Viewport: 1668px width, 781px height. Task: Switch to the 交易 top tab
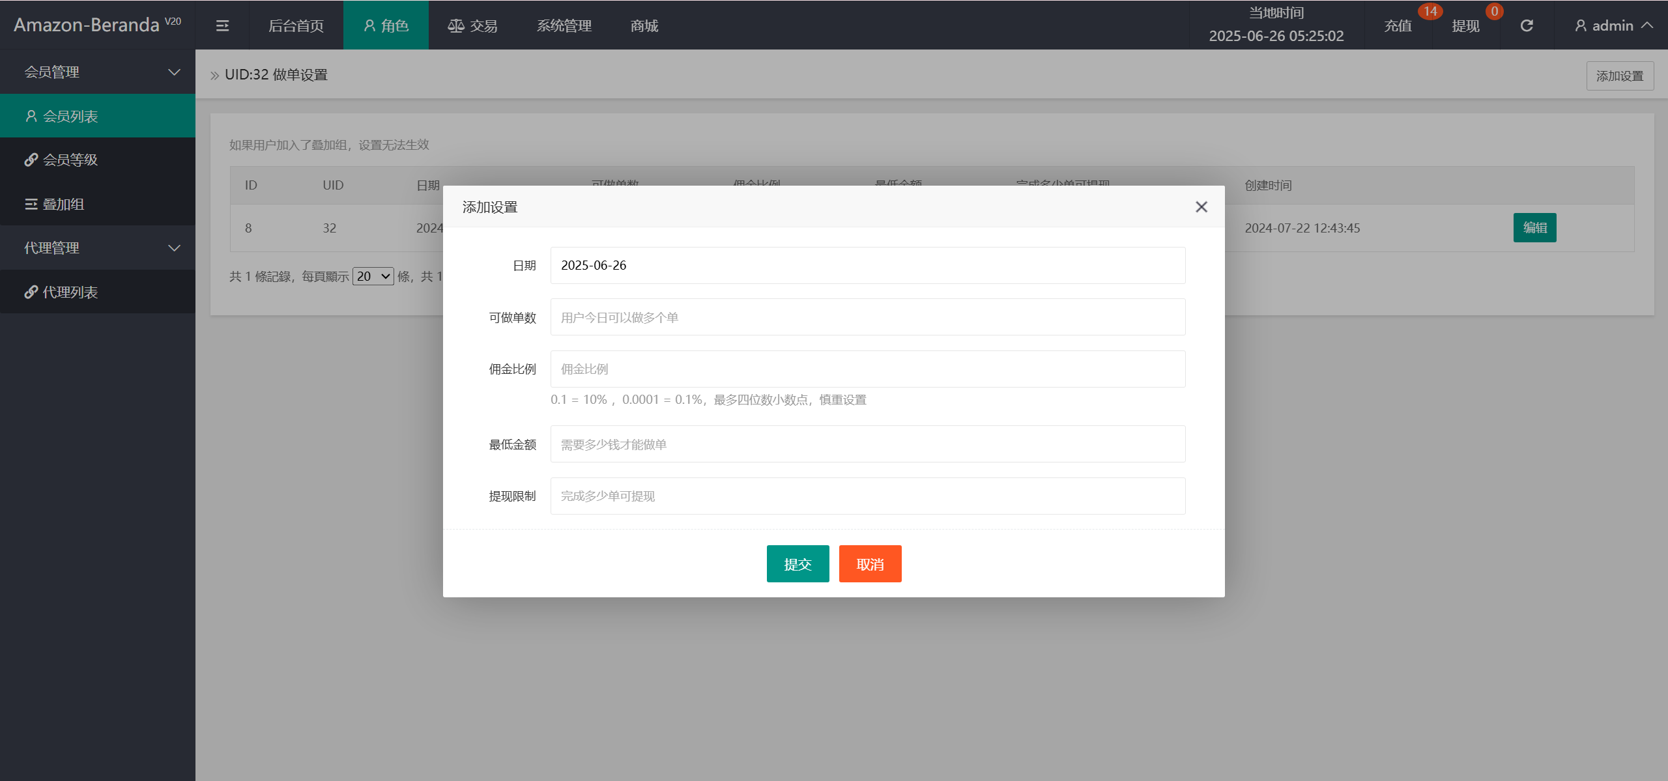click(x=473, y=25)
